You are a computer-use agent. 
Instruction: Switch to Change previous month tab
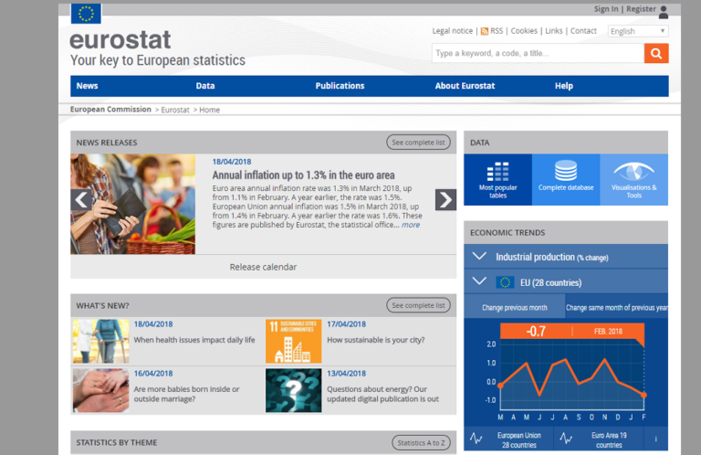click(515, 307)
